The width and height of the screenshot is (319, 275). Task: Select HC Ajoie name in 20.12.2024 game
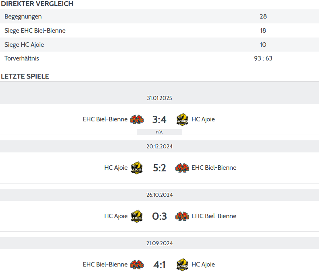pyautogui.click(x=116, y=168)
